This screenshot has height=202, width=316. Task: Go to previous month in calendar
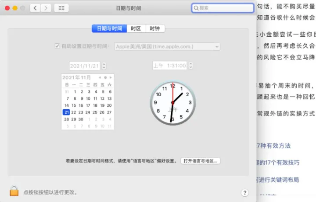click(100, 77)
